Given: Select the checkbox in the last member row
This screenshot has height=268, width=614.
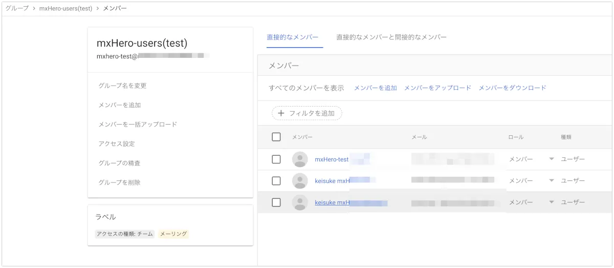Looking at the screenshot, I should tap(276, 202).
